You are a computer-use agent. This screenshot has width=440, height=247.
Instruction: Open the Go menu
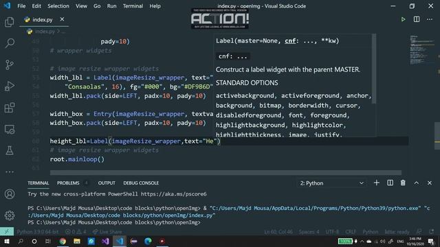pyautogui.click(x=97, y=6)
